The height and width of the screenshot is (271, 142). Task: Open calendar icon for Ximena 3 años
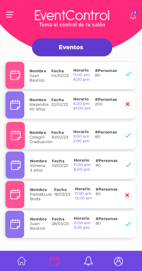click(x=16, y=165)
